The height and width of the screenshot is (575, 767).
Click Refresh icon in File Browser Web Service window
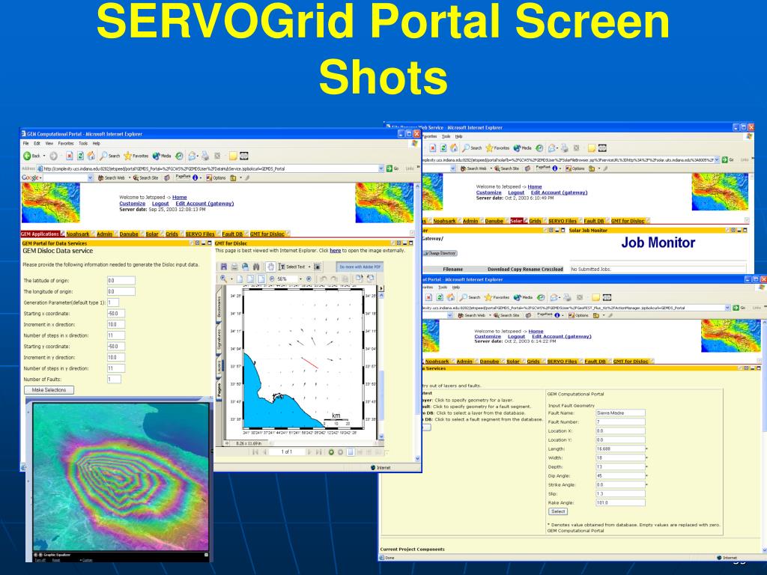click(x=443, y=147)
